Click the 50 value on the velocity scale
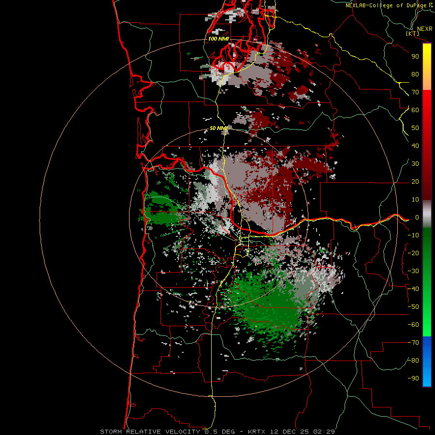Viewport: 435px width, 435px height. [x=415, y=128]
